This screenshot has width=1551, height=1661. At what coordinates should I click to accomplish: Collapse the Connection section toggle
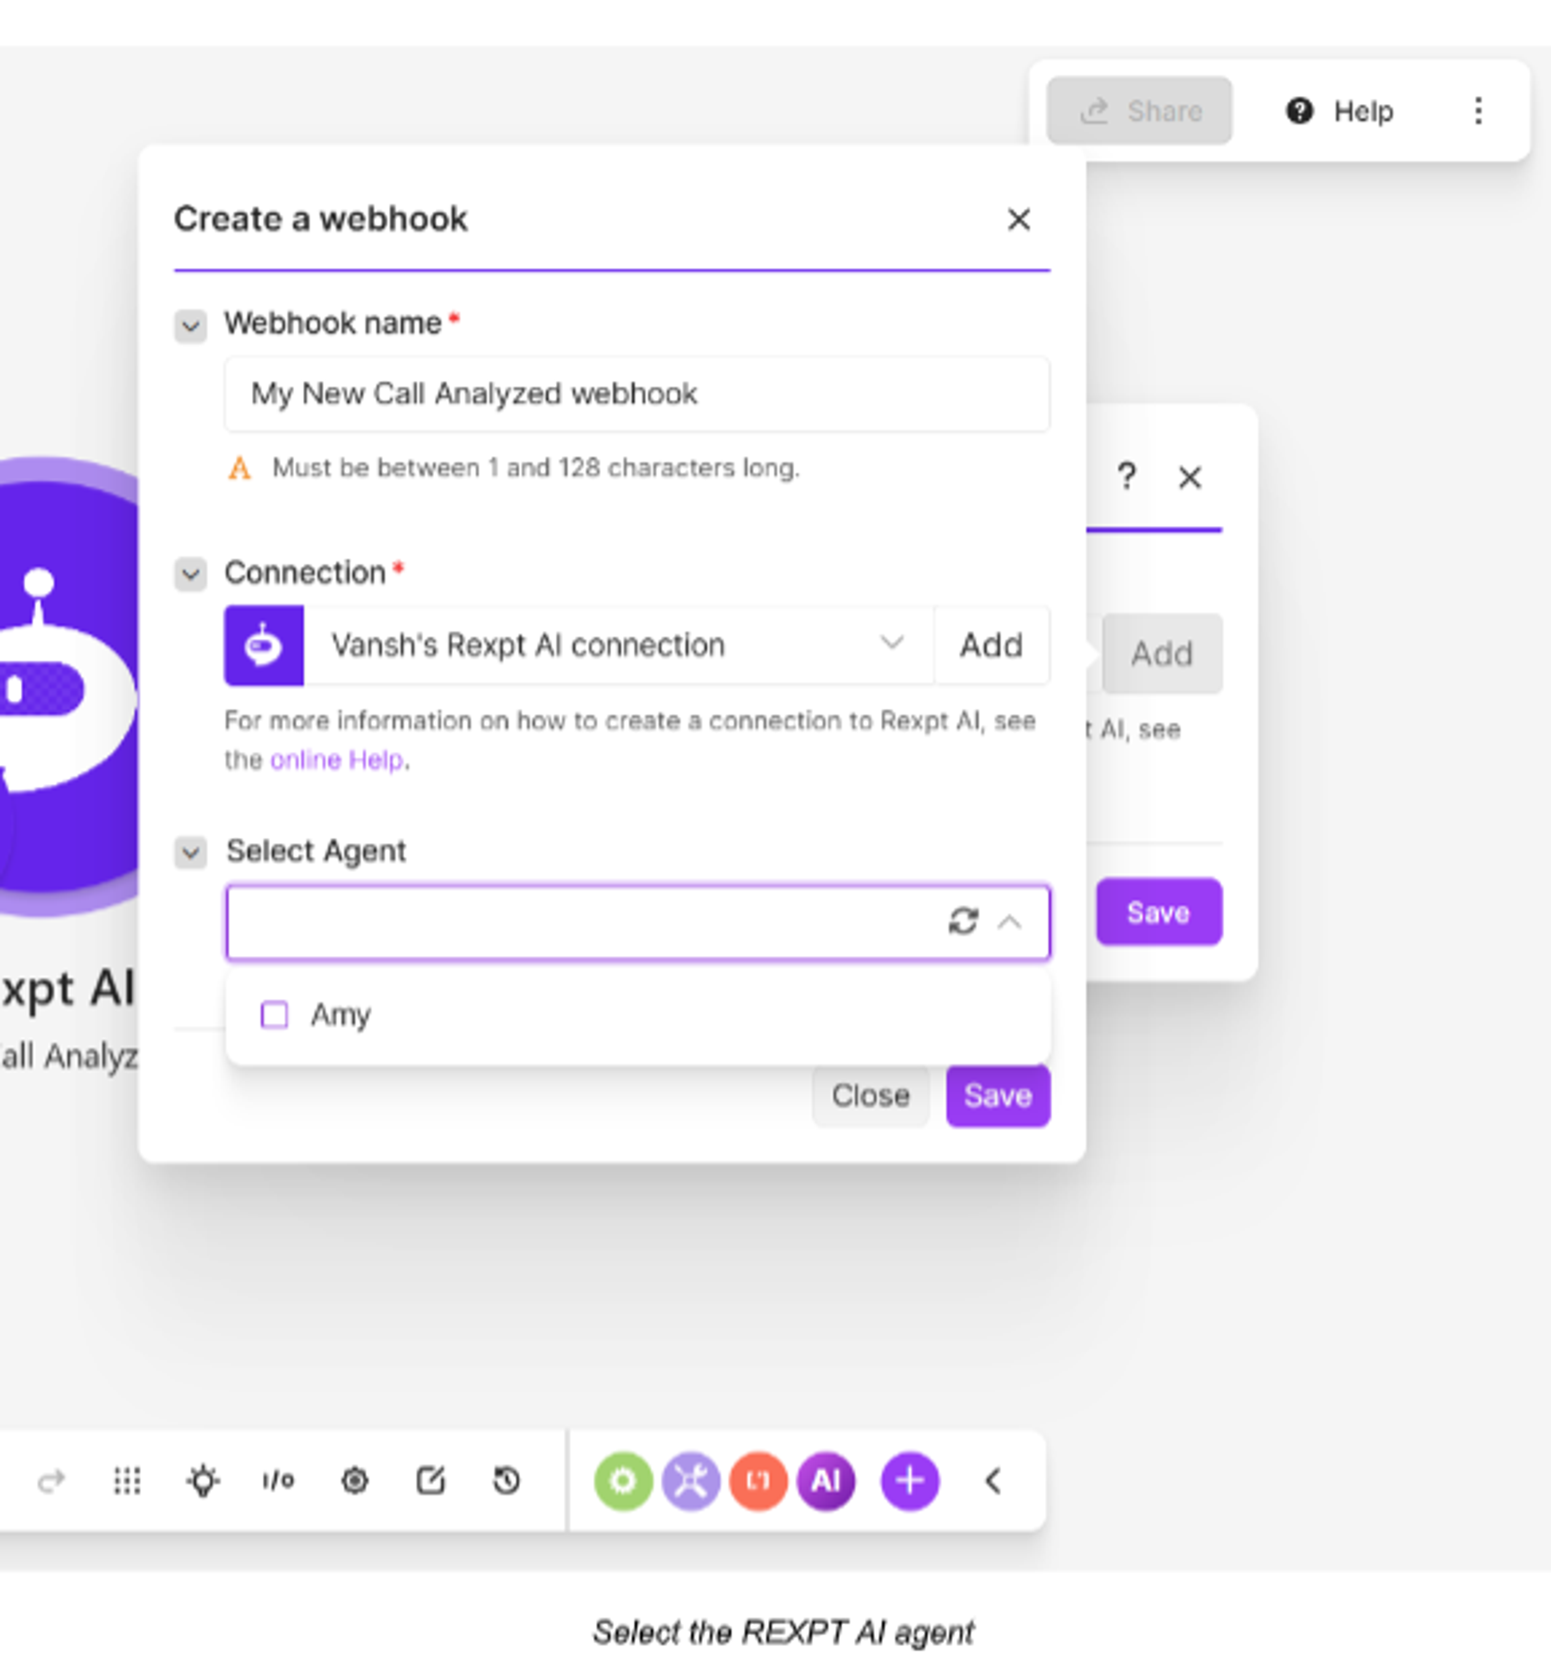point(191,574)
